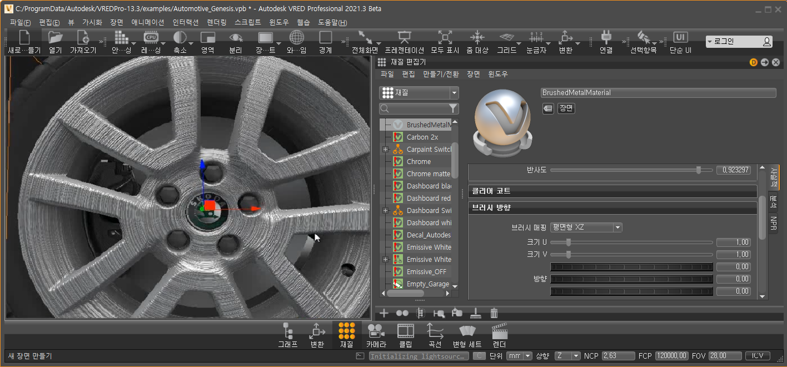Expand the Carpaint Switch tree node

coord(385,150)
